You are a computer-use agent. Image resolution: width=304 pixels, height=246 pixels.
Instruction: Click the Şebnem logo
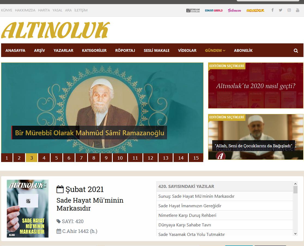tap(234, 10)
